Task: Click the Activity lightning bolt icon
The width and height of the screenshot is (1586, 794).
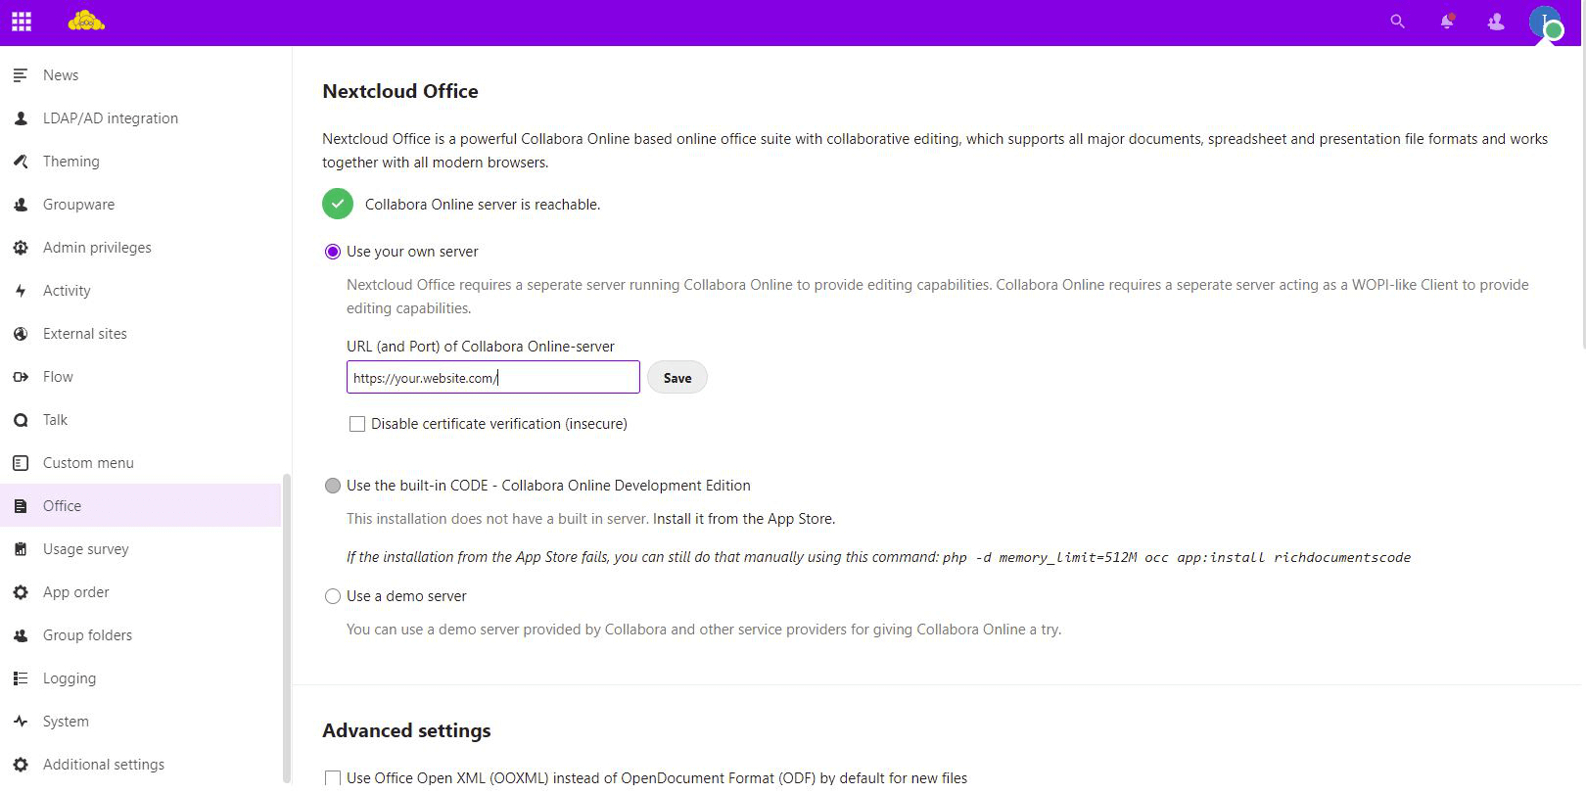Action: tap(21, 291)
